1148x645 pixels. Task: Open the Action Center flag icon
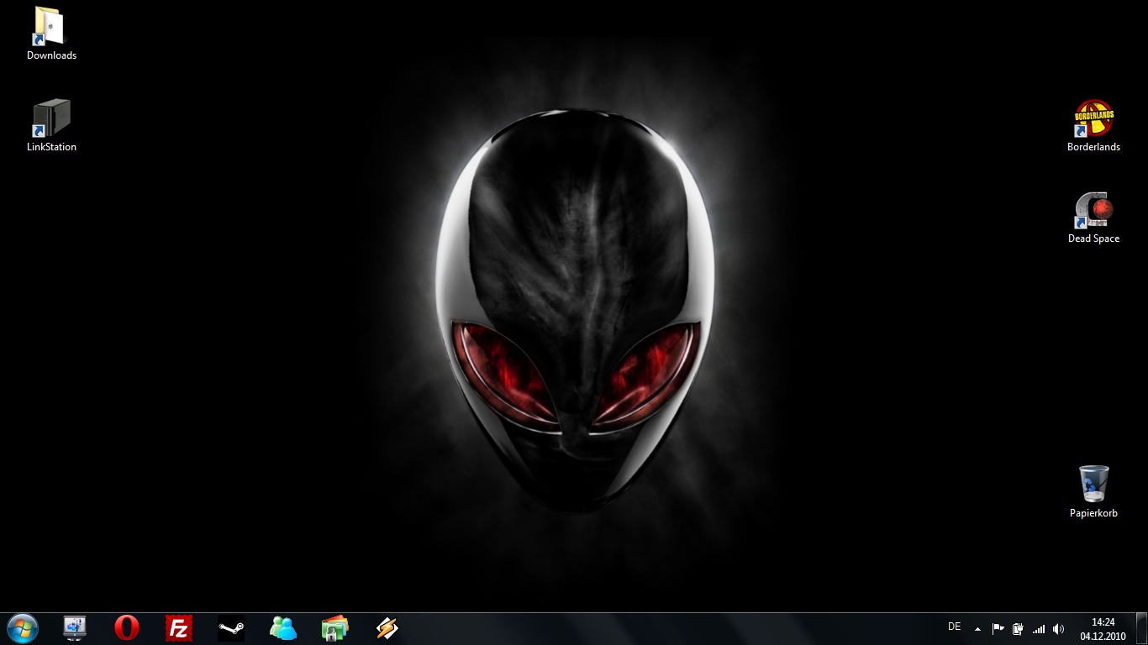998,628
